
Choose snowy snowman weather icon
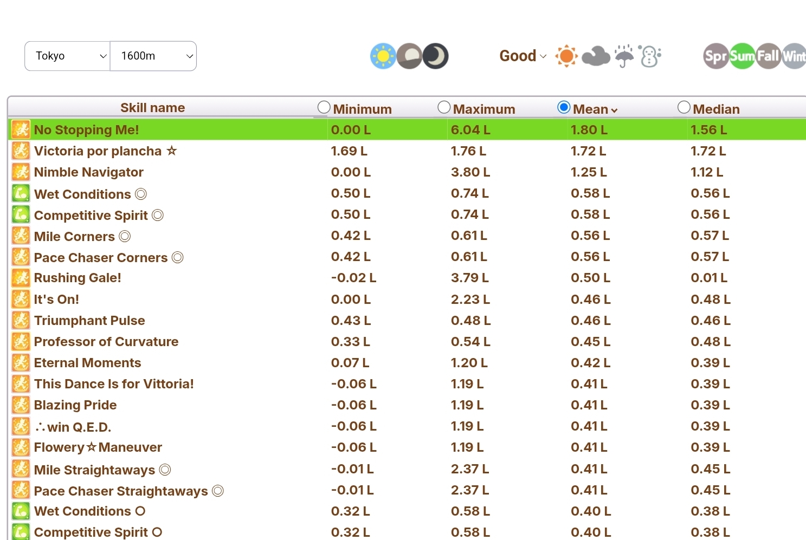coord(650,56)
